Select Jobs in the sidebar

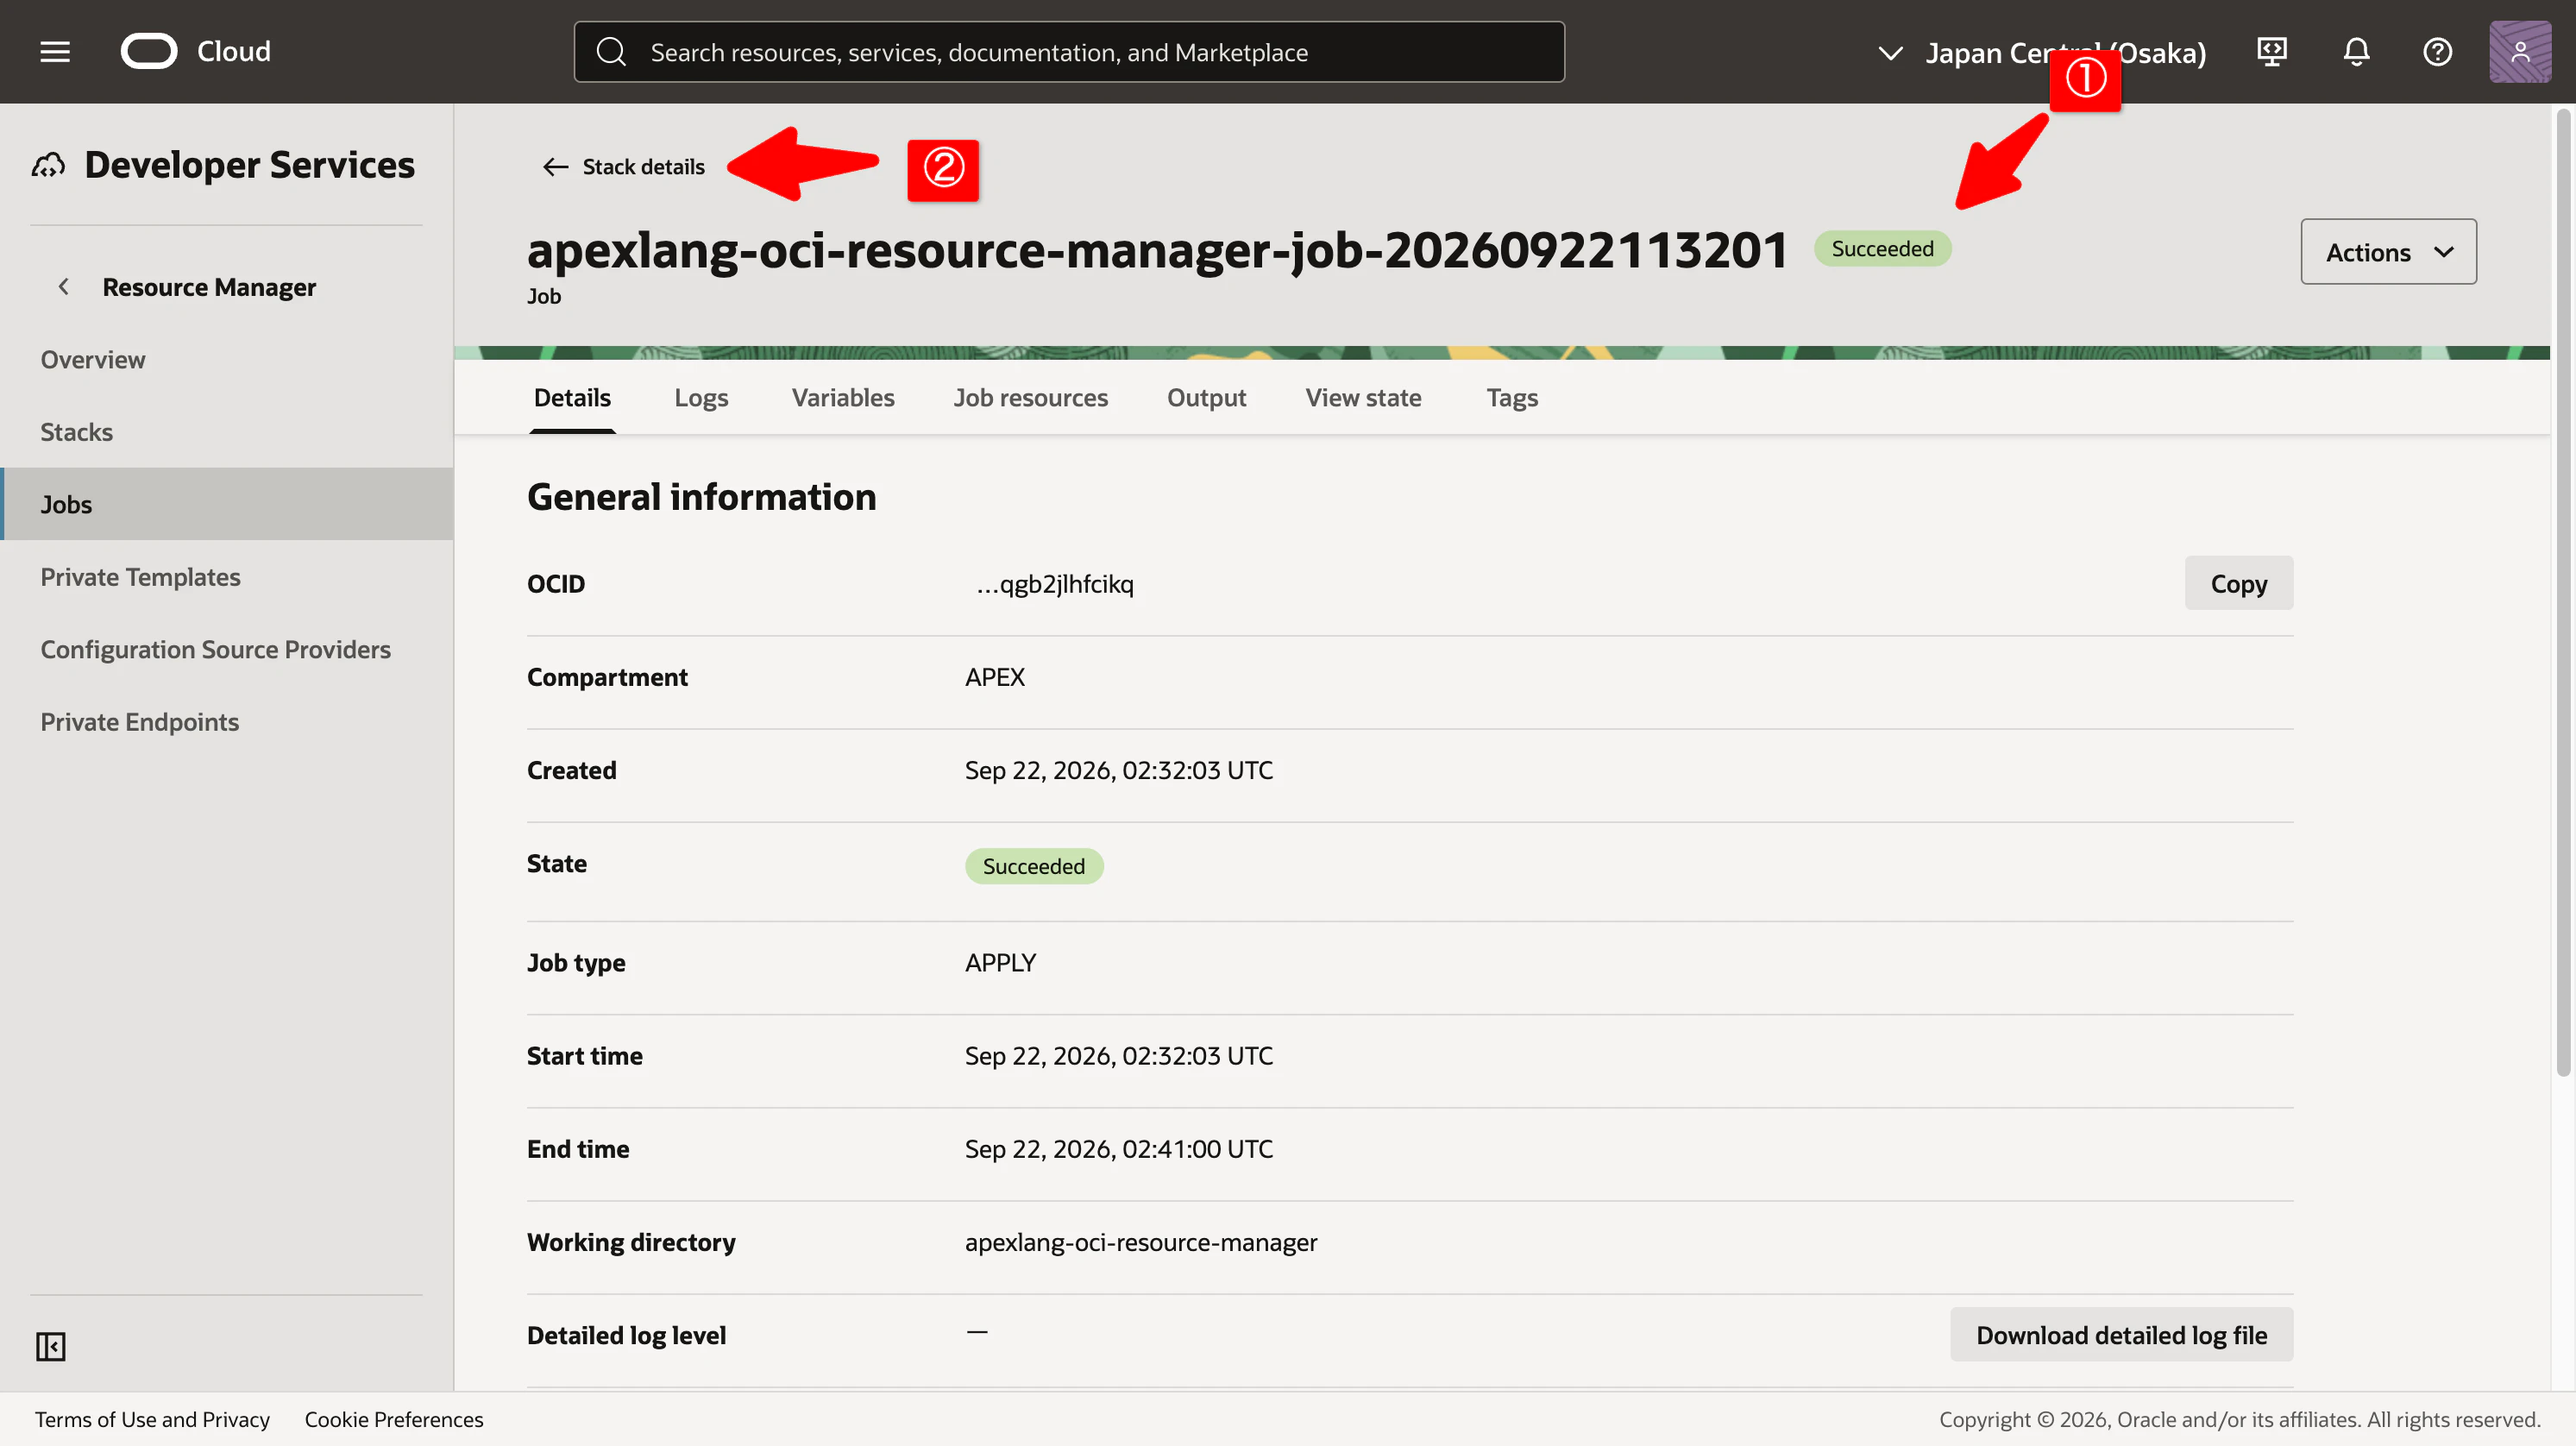point(227,504)
